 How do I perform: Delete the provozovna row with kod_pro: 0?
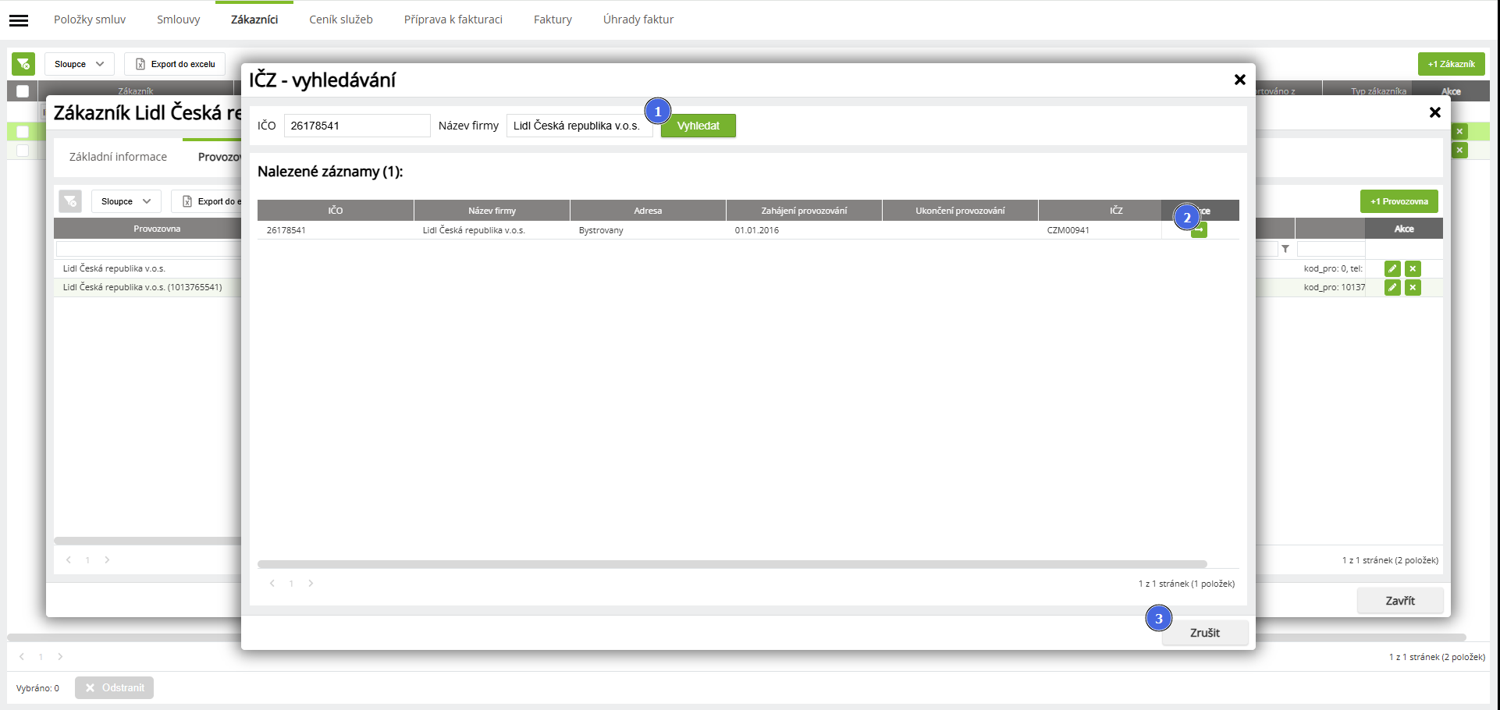click(x=1413, y=268)
